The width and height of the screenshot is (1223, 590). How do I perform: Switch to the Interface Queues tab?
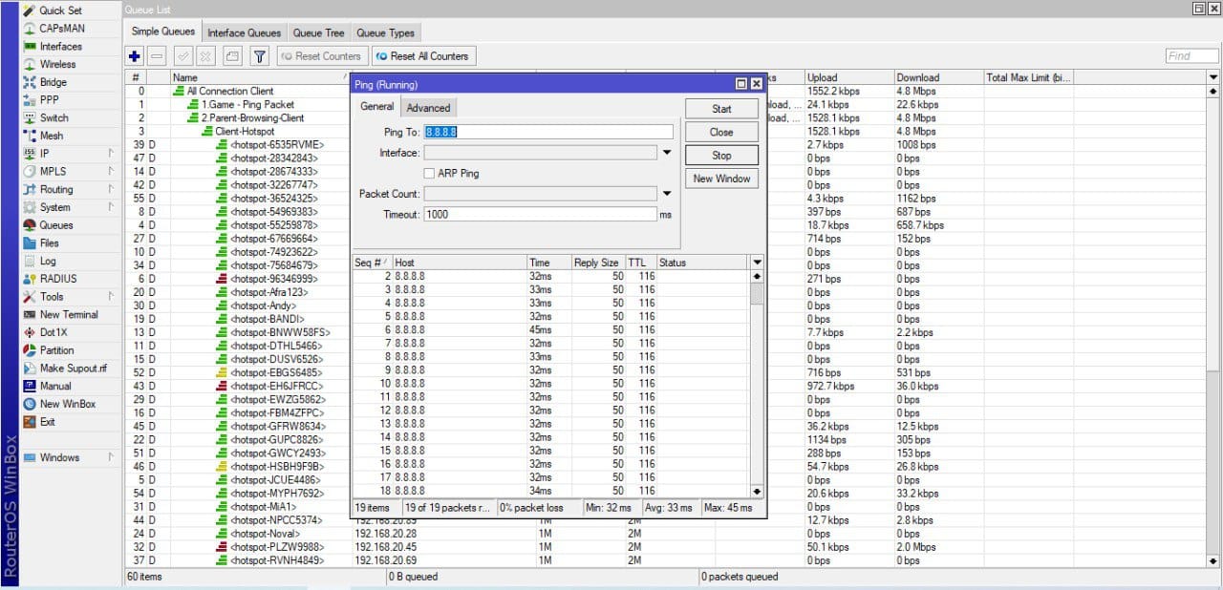tap(244, 32)
